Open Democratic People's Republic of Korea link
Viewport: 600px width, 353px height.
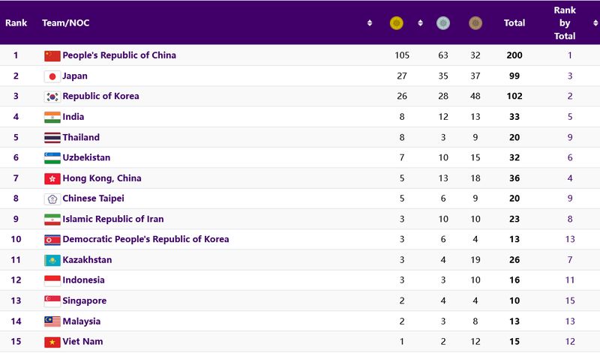145,239
